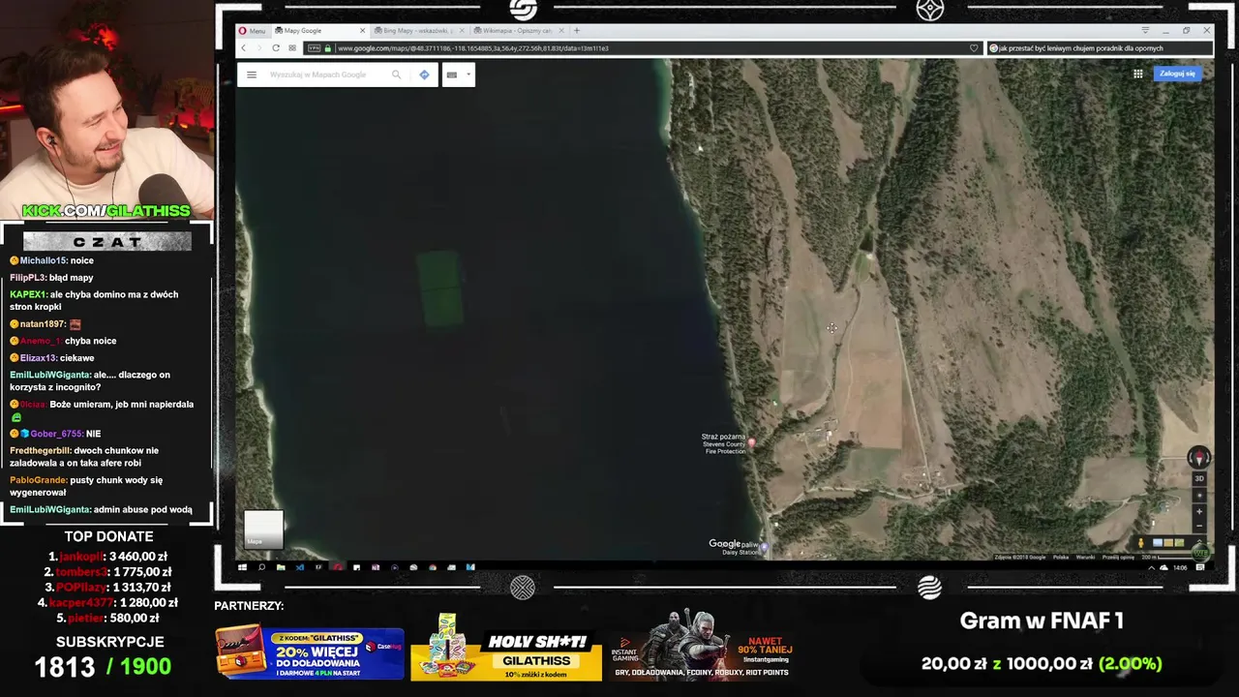This screenshot has width=1239, height=697.
Task: Open Google Maps hamburger menu
Action: click(252, 75)
